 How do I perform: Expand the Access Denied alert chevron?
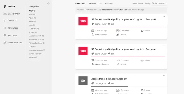point(164,76)
